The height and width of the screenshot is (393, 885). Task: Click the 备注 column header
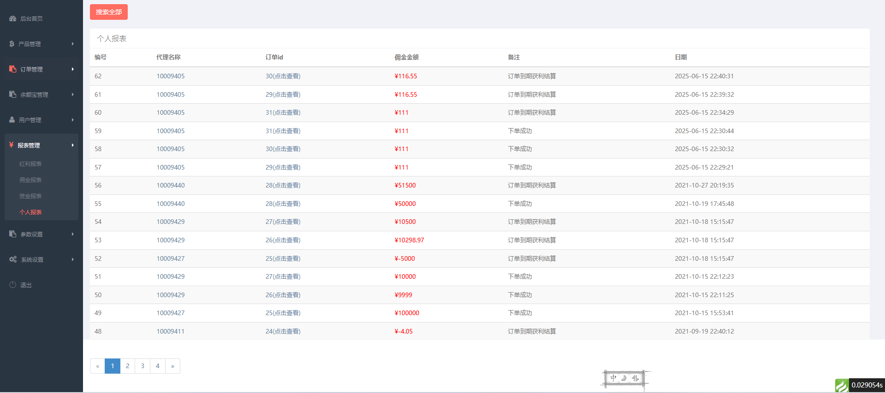(514, 57)
